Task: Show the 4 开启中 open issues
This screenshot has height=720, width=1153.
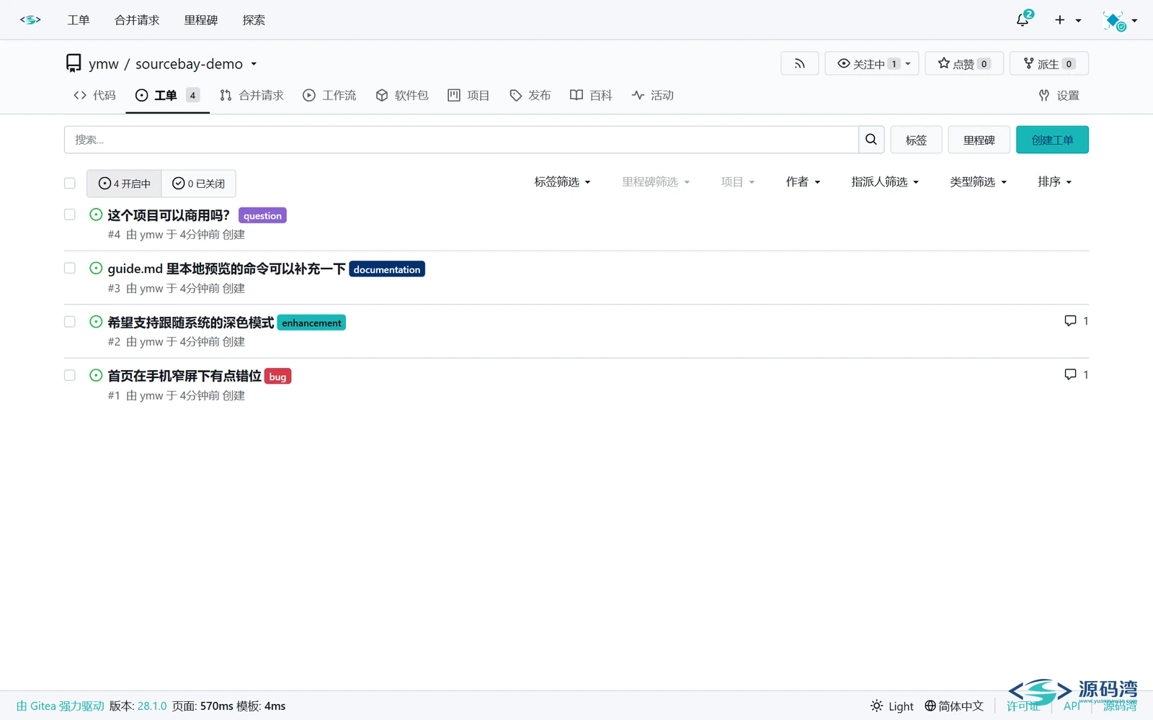Action: coord(124,184)
